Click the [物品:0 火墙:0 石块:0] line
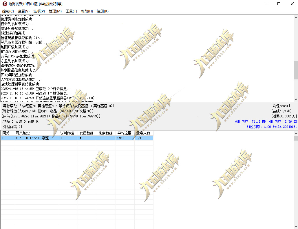Viewport: 298px width, 229px height. 21,121
